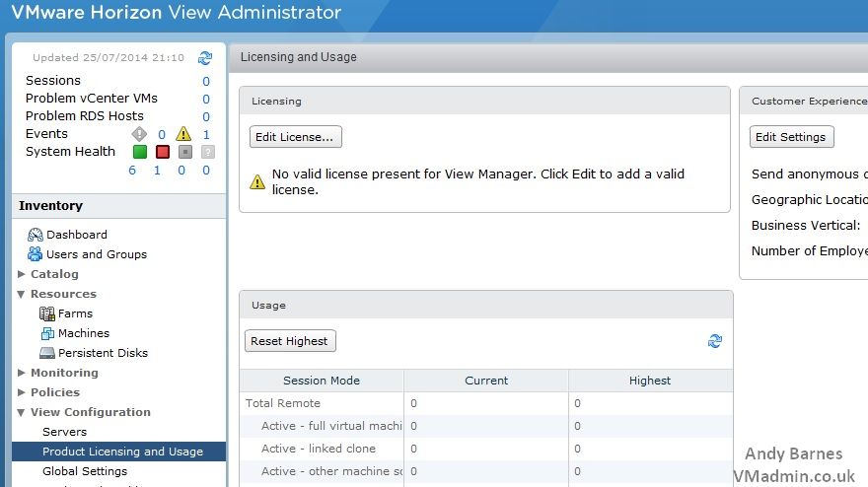Click the Users and Groups icon

pyautogui.click(x=35, y=254)
